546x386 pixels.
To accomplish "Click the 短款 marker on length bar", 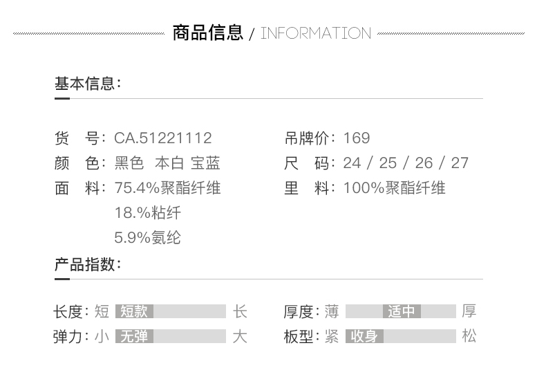I will [134, 312].
